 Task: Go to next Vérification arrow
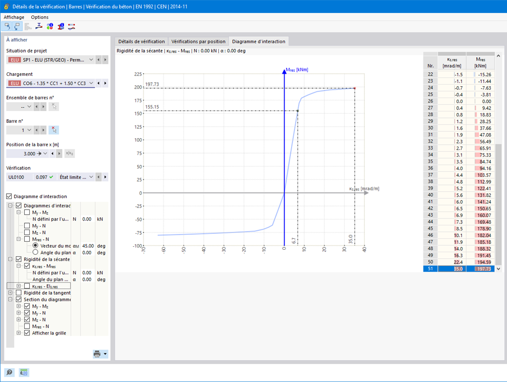point(105,177)
